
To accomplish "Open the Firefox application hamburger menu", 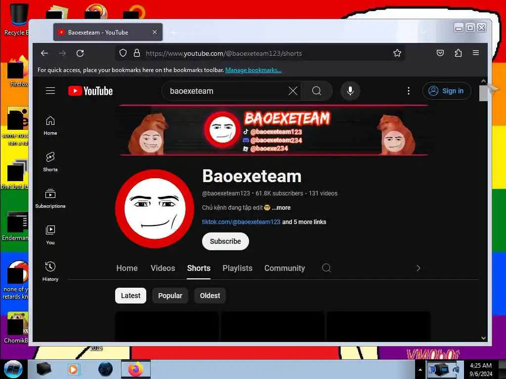I will point(476,53).
